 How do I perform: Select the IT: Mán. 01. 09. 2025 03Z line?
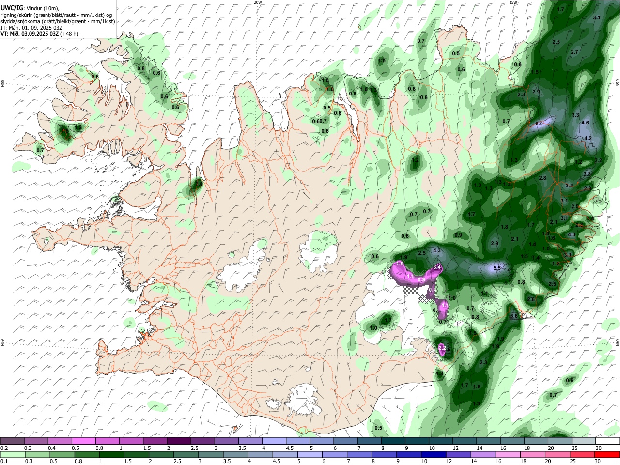[31, 28]
